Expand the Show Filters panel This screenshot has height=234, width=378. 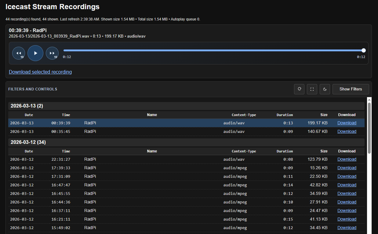click(351, 89)
